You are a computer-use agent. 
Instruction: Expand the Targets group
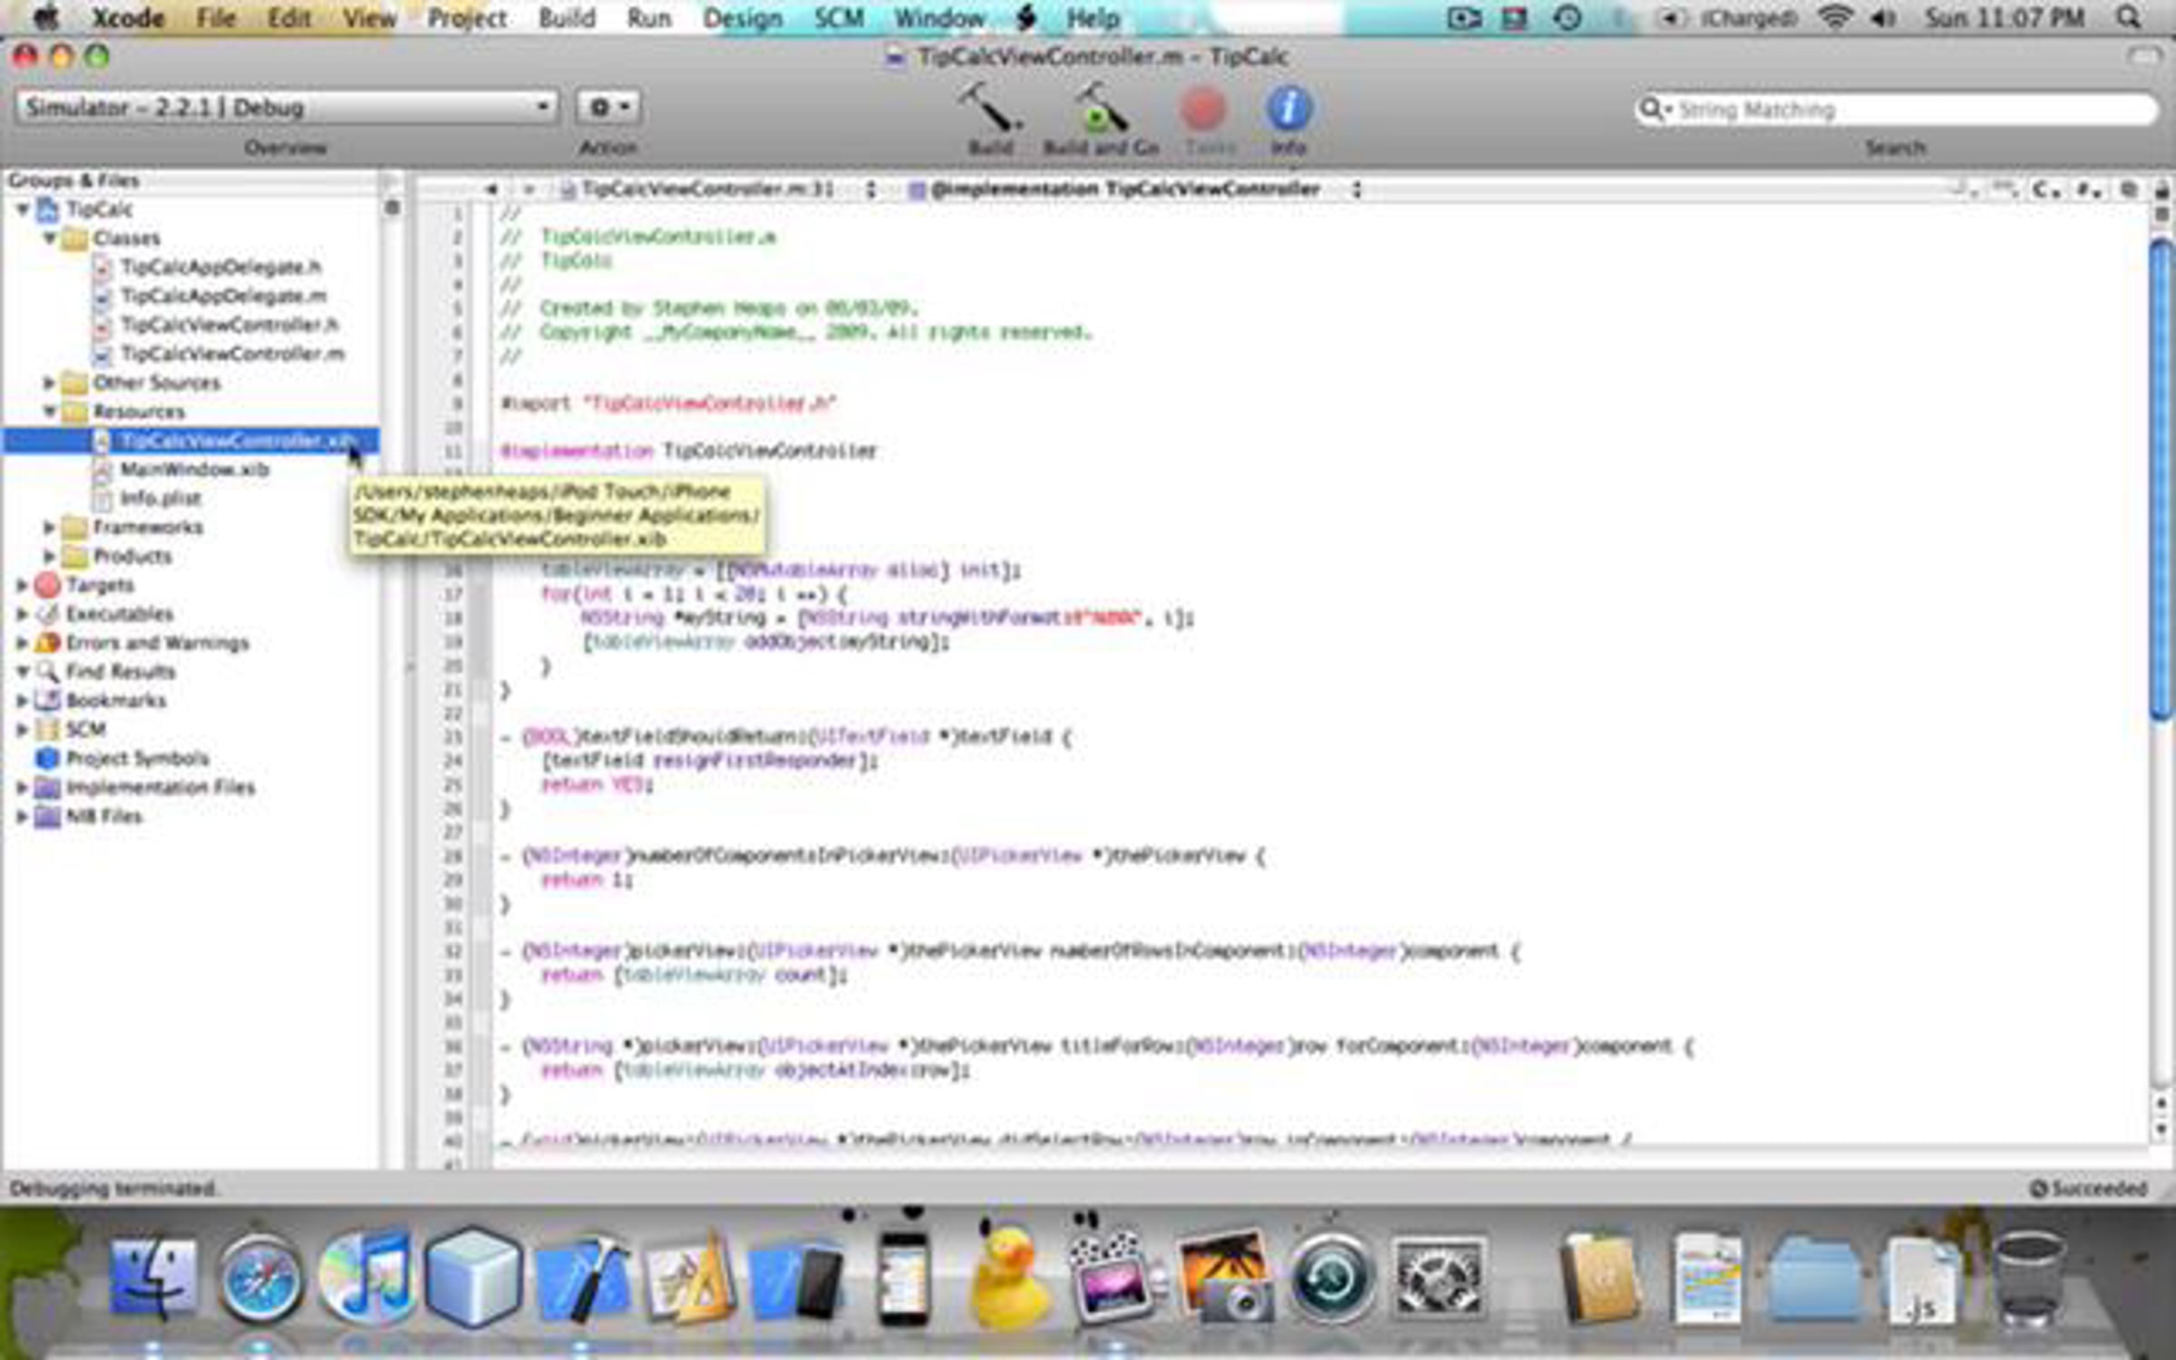tap(23, 586)
